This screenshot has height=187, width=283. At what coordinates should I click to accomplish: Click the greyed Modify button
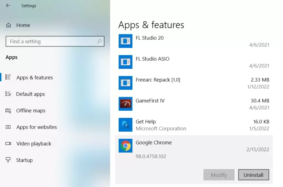point(219,175)
